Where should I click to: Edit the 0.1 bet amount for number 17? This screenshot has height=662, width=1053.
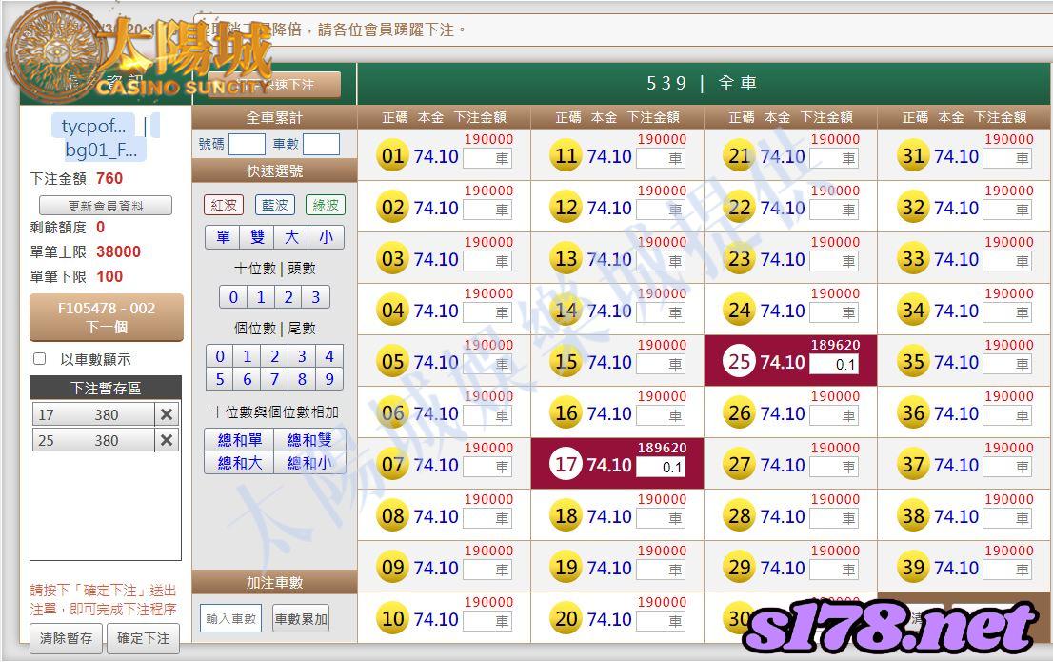coord(661,467)
